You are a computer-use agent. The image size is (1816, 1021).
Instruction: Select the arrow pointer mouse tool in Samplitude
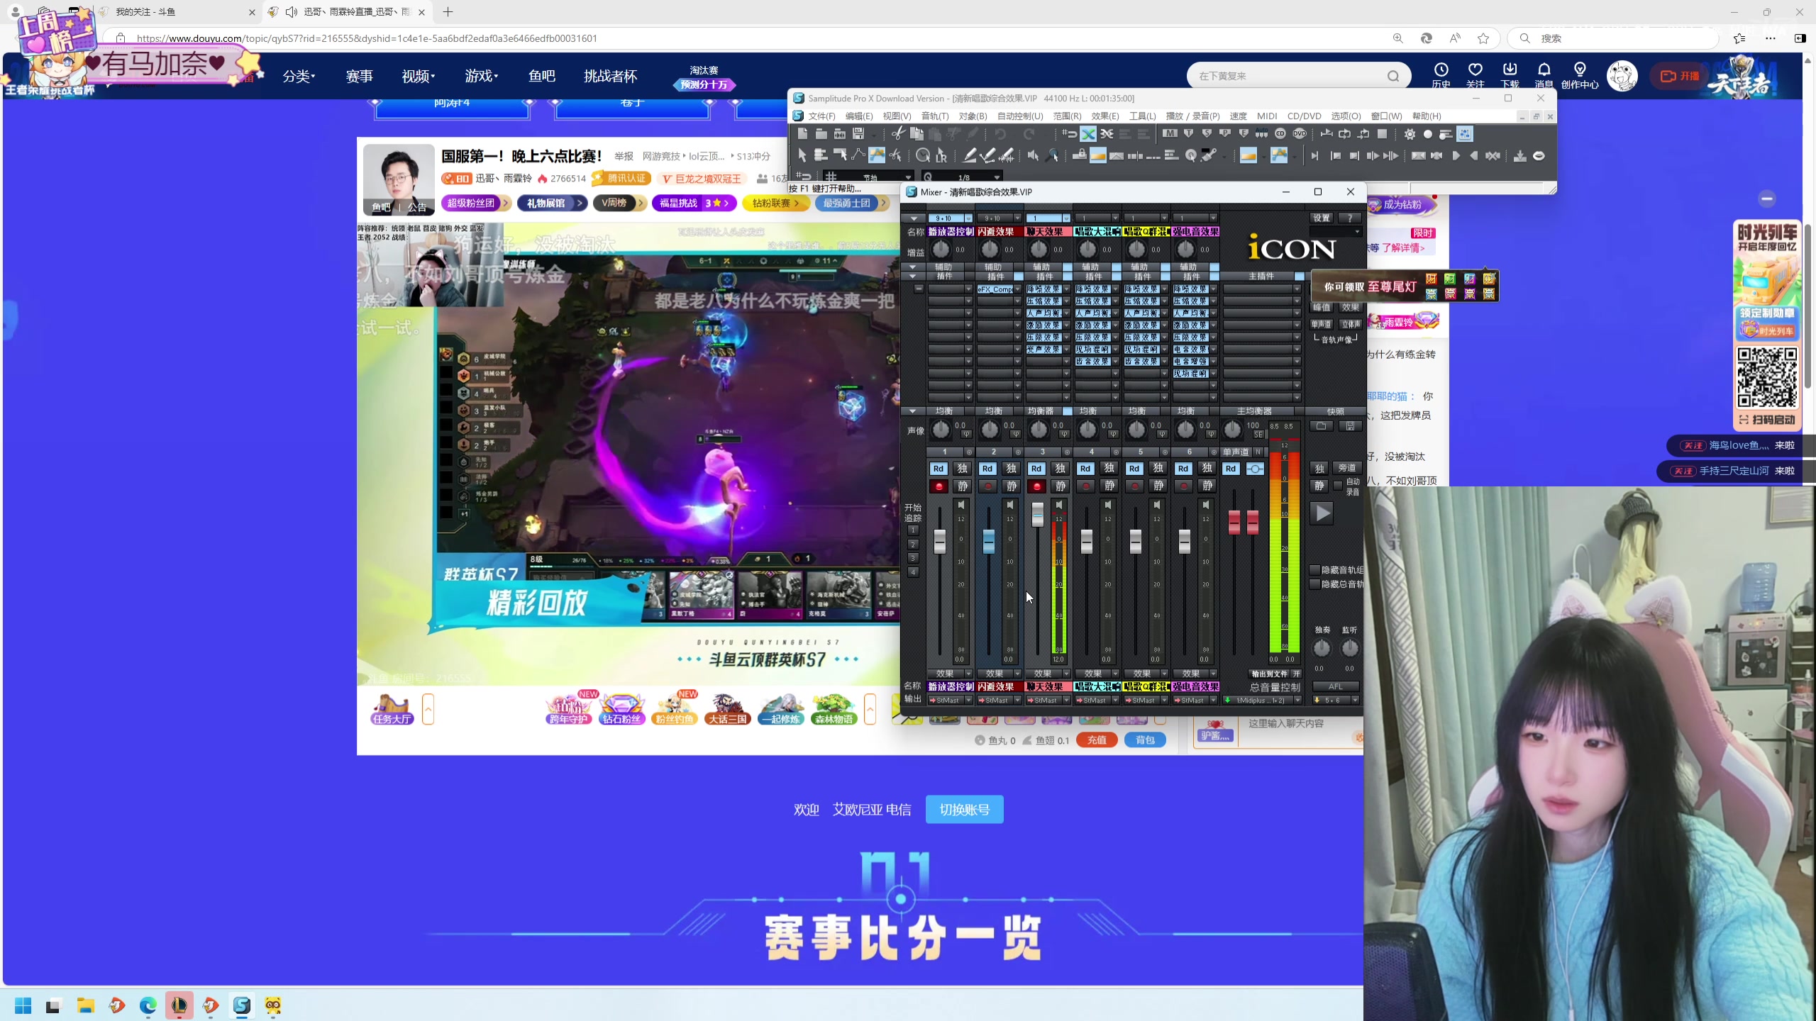pyautogui.click(x=802, y=156)
